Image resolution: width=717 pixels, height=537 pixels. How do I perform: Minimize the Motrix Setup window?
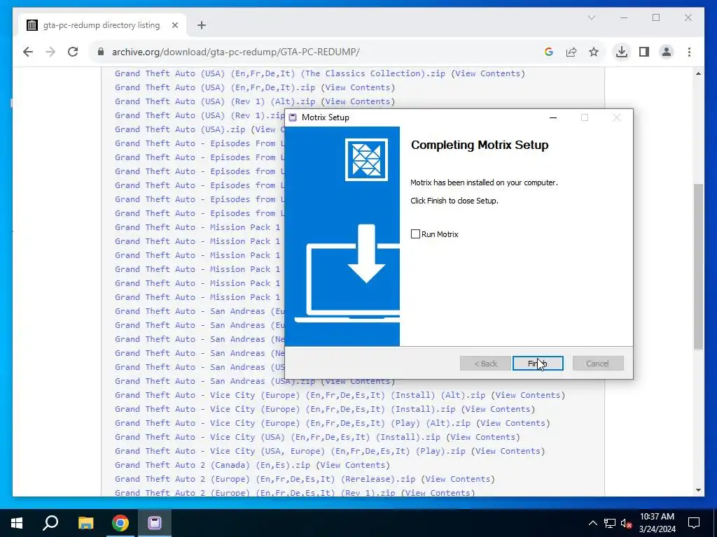(553, 117)
